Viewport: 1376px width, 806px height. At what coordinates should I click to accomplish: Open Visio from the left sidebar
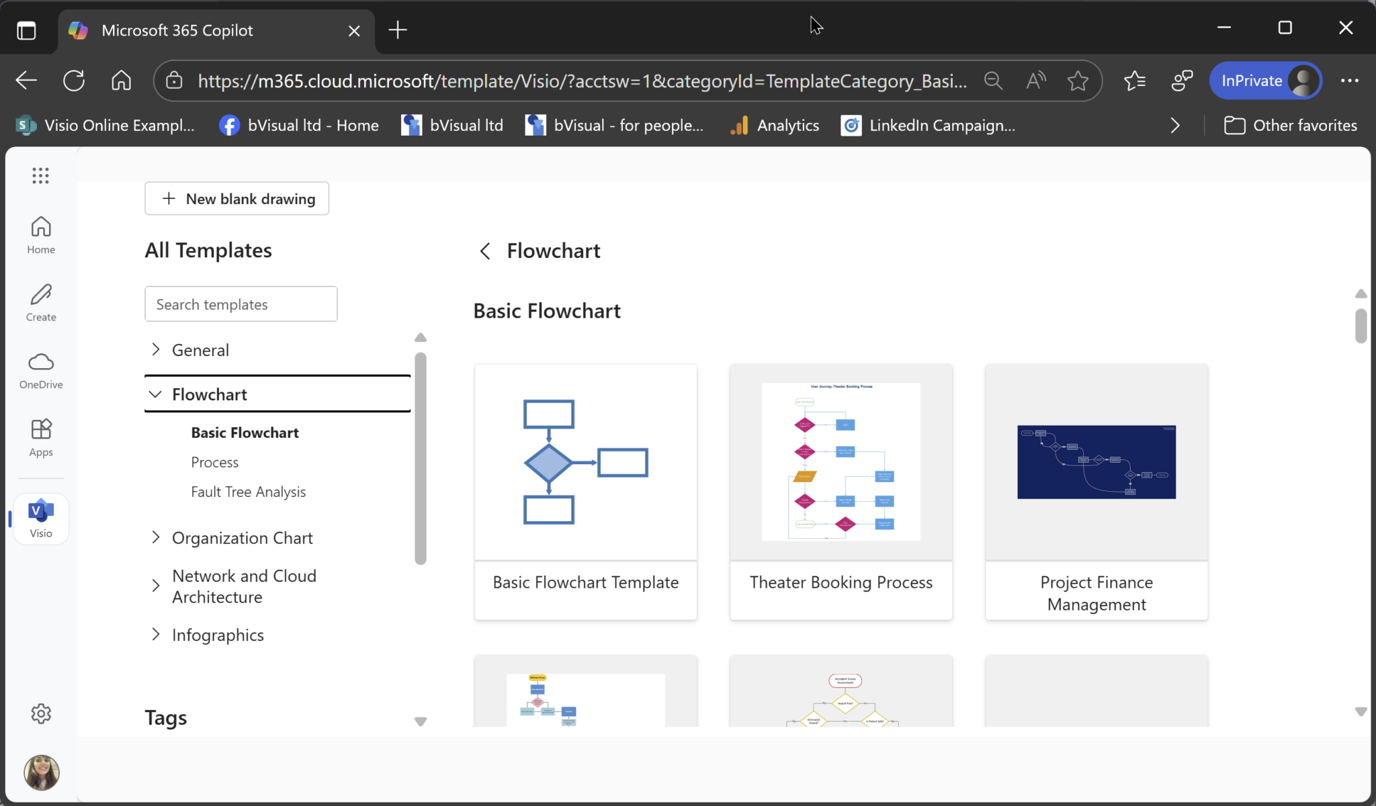pyautogui.click(x=40, y=517)
